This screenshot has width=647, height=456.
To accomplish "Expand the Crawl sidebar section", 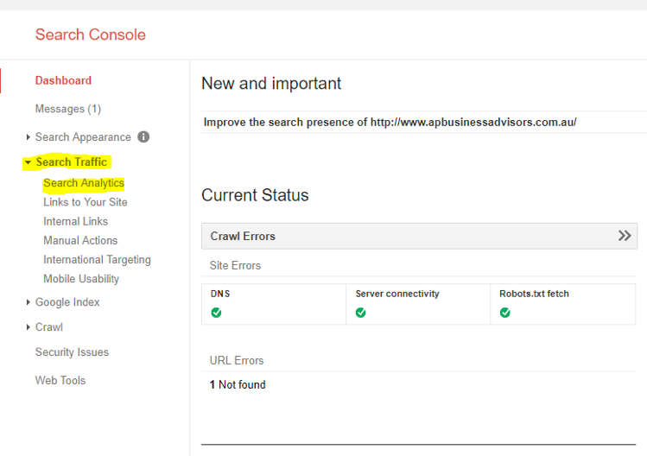I will click(48, 327).
